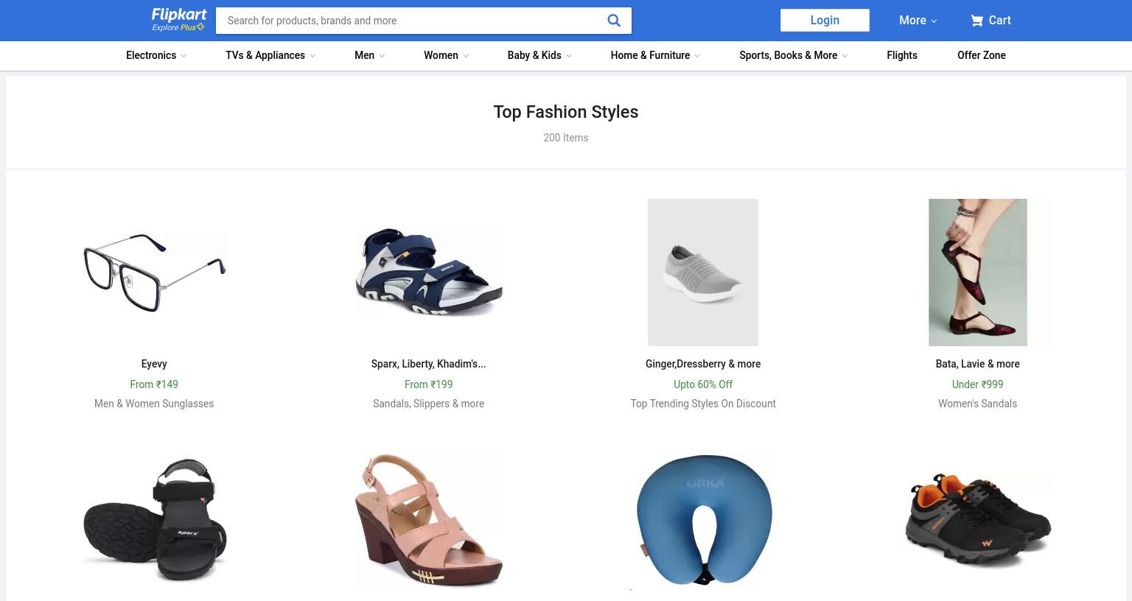The height and width of the screenshot is (601, 1132).
Task: Click the 'Women's Sandals' description
Action: [978, 404]
